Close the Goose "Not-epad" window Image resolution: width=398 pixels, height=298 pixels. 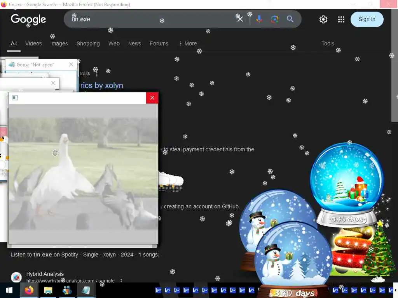pyautogui.click(x=71, y=65)
